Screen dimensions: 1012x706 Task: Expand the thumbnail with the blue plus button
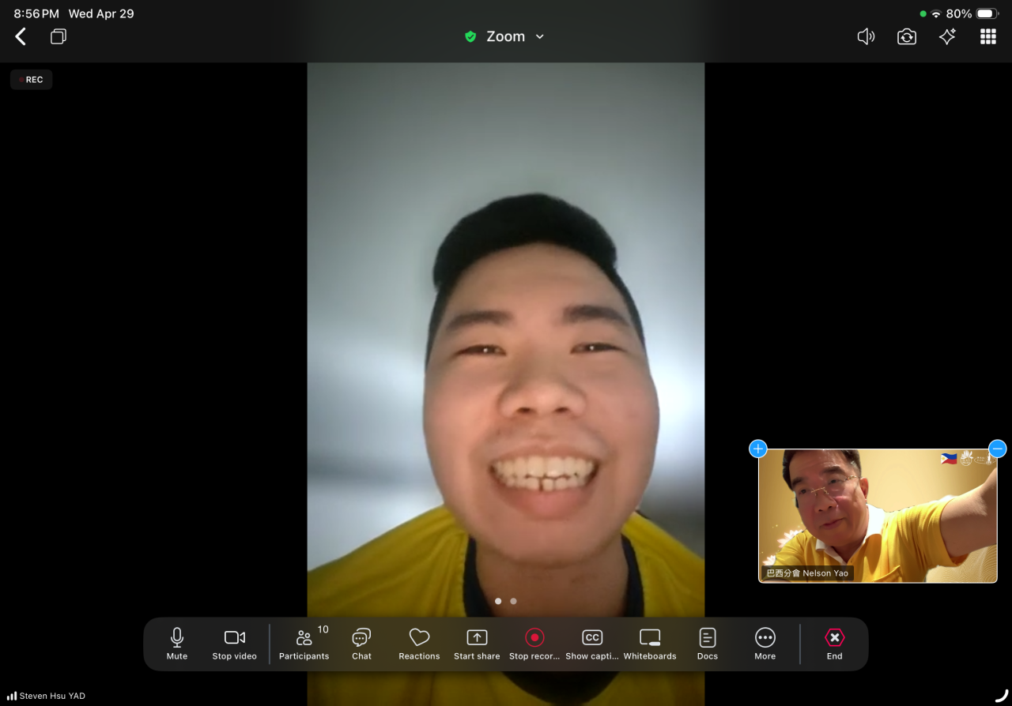tap(758, 449)
